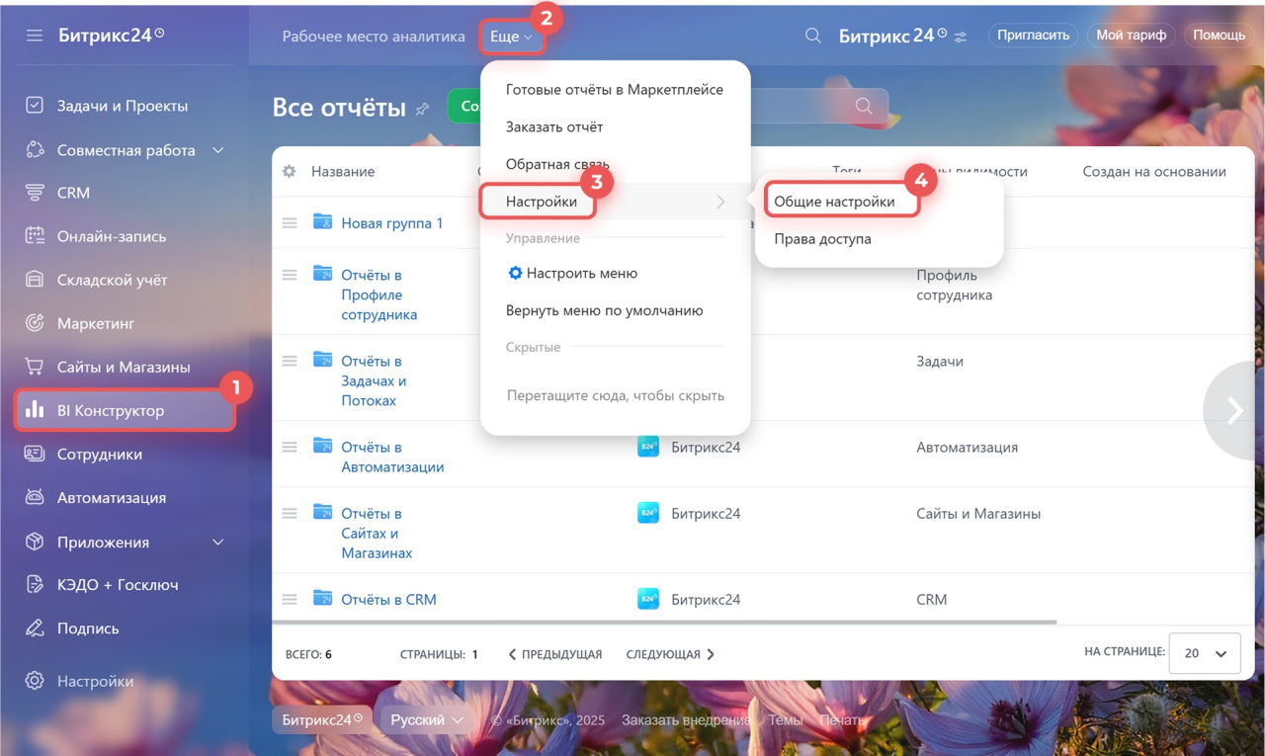Open the Еще dropdown in the top menu
The height and width of the screenshot is (756, 1265).
pyautogui.click(x=511, y=37)
